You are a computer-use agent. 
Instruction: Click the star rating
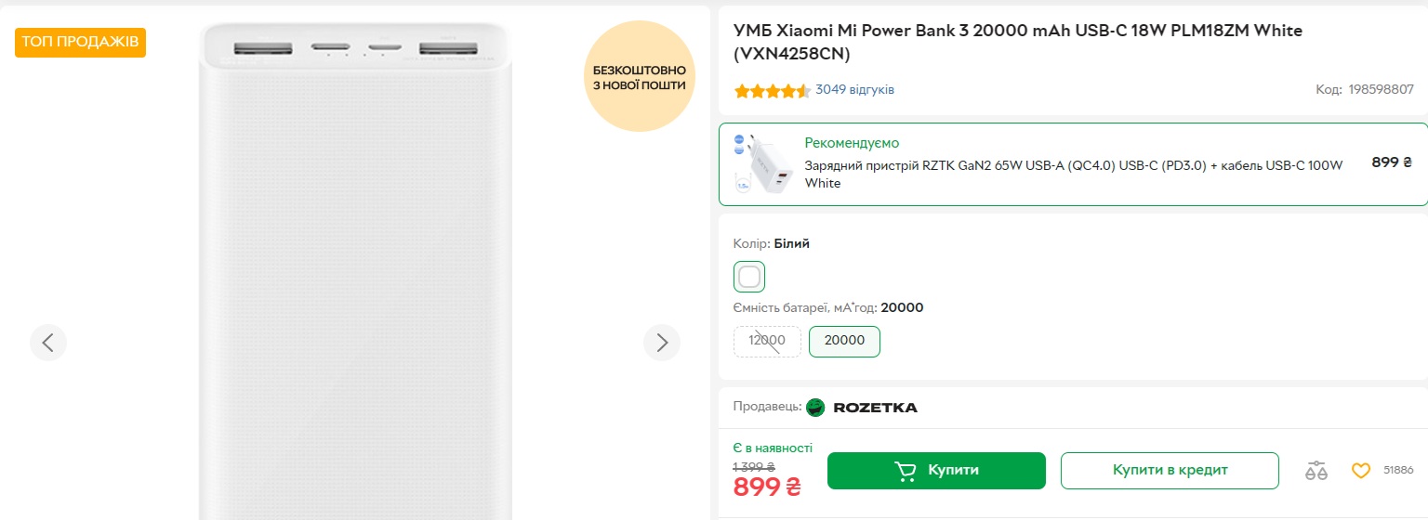tap(772, 91)
